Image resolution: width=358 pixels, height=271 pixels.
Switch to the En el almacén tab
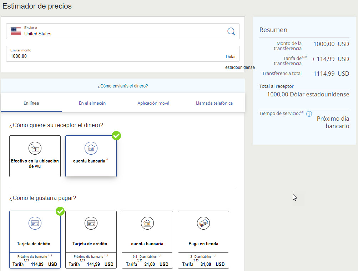[92, 103]
